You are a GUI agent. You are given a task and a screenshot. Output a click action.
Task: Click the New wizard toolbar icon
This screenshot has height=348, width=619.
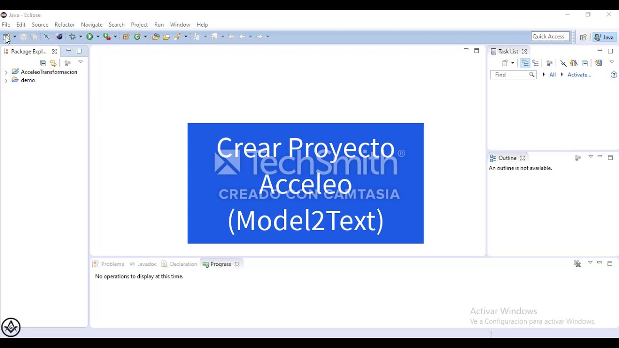[x=6, y=37]
